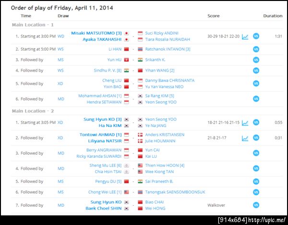
Task: Click the VS icon for the Chong Wei Lee match
Action: pos(256,192)
